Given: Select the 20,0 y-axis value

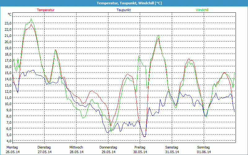Looking at the screenshot, I should point(8,42).
